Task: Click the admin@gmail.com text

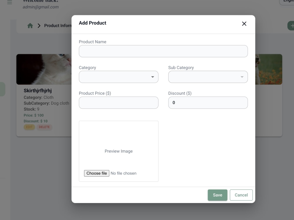Action: pyautogui.click(x=41, y=7)
